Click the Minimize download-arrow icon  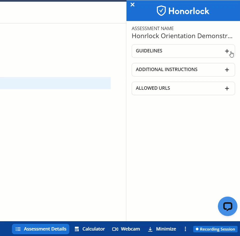point(150,229)
